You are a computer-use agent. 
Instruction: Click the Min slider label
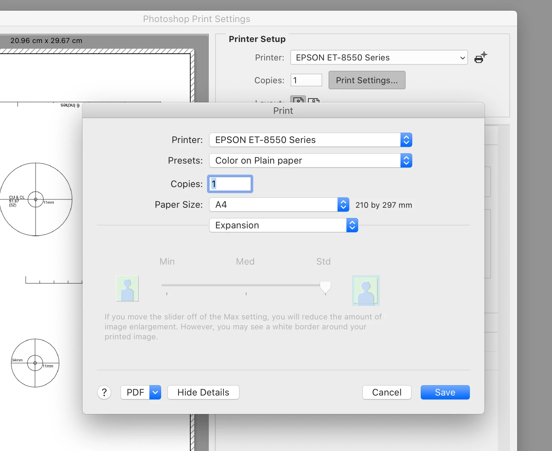coord(167,261)
